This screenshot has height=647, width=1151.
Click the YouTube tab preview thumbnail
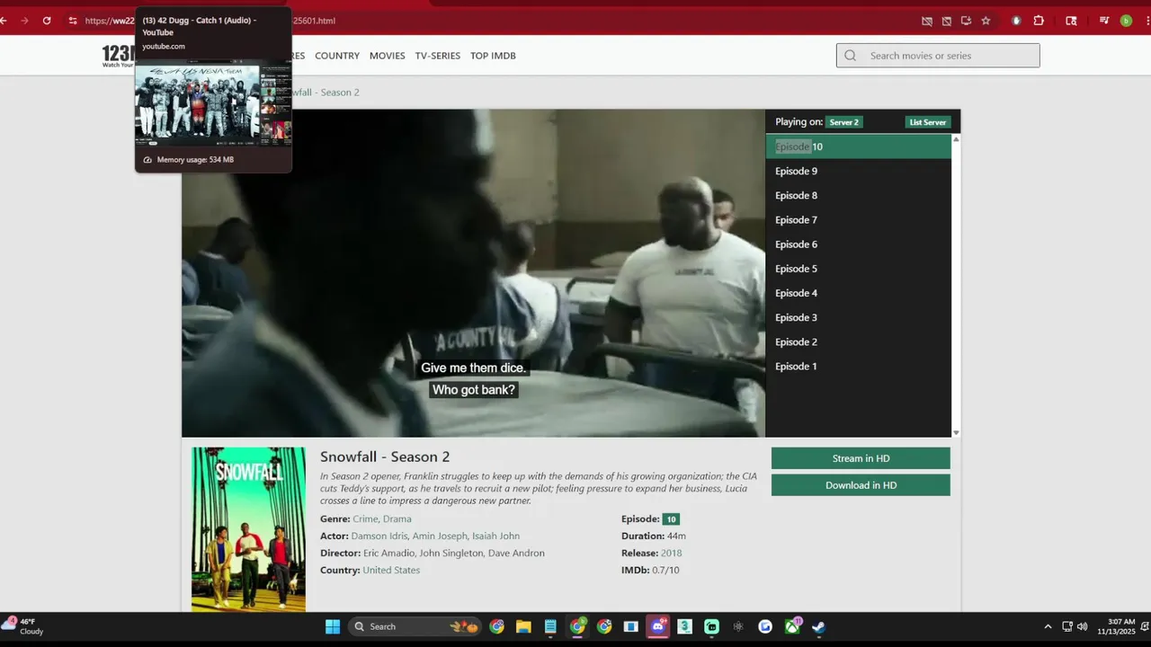click(213, 104)
